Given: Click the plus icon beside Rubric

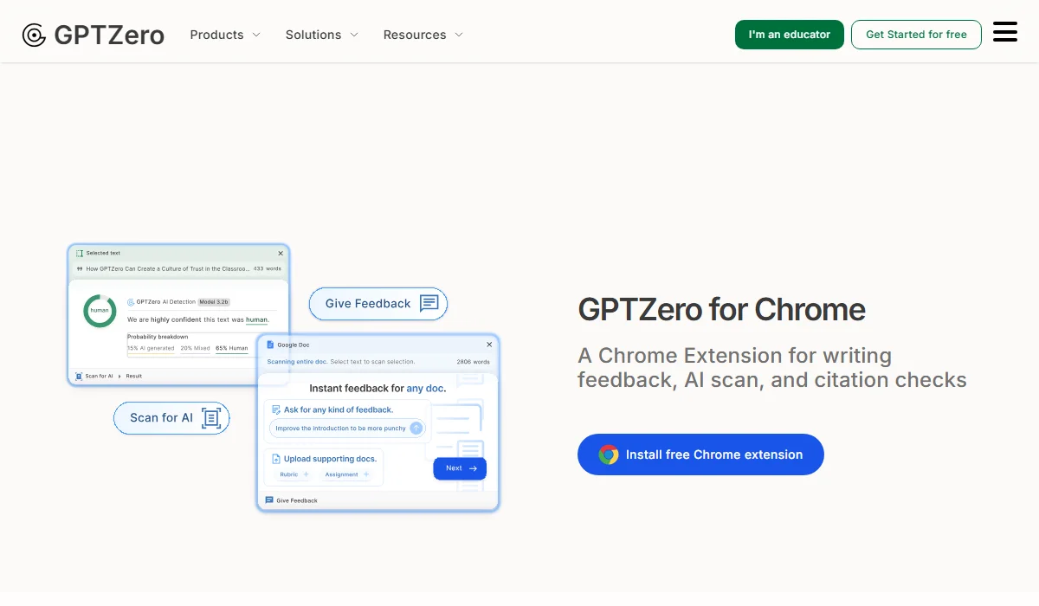Looking at the screenshot, I should coord(306,474).
